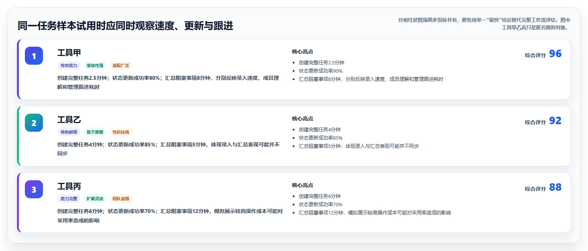
Task: Click bullet 汇总阻塞事项12分钟 in 工具丙 highlights
Action: pos(375,213)
